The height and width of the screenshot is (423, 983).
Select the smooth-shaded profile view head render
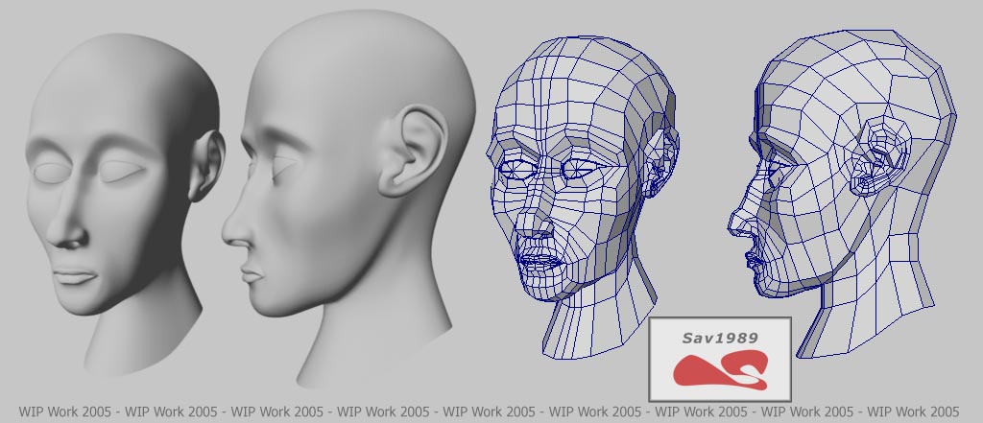(x=348, y=198)
